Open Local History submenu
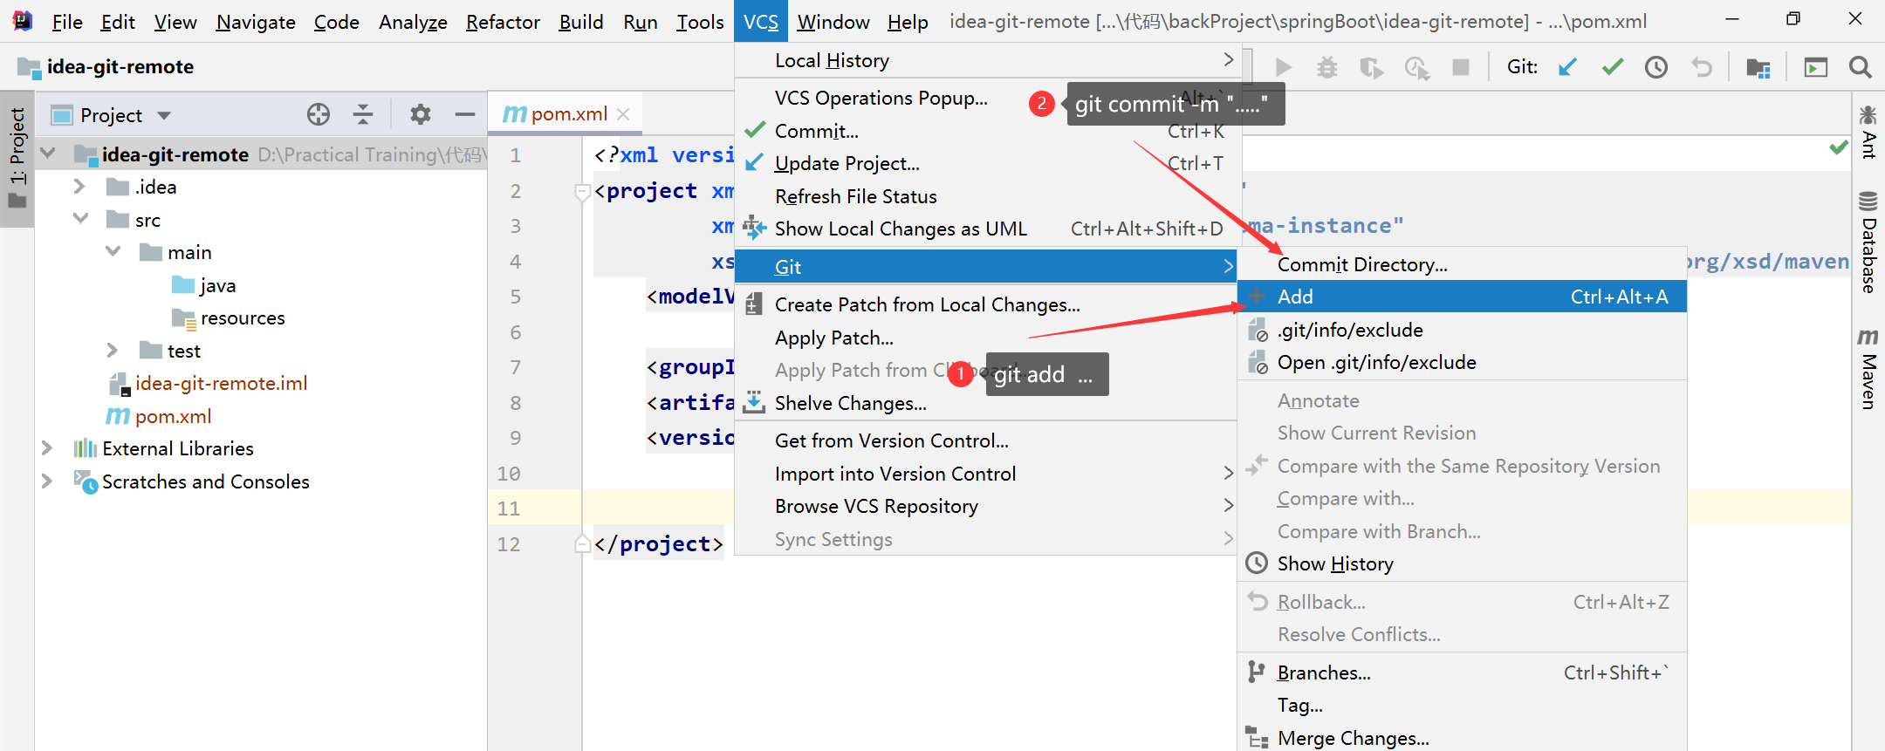The image size is (1885, 751). pos(986,60)
